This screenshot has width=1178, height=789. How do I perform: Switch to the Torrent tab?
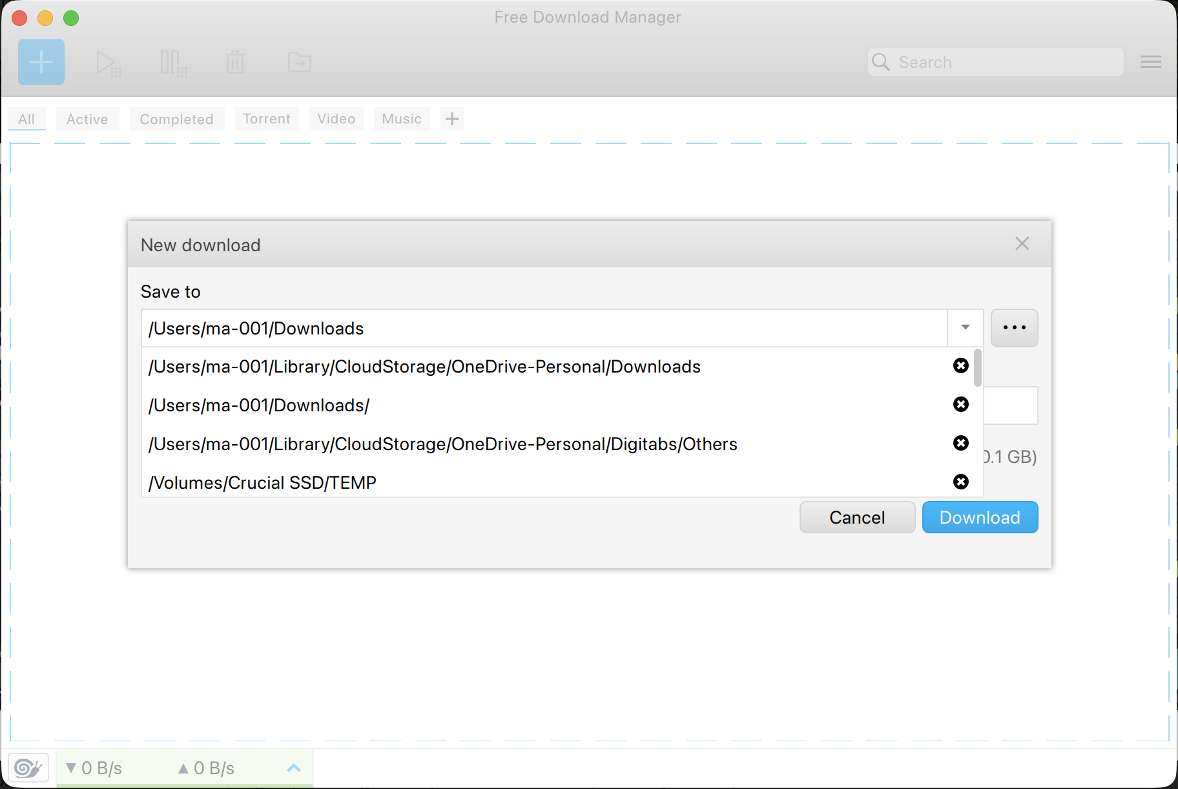pyautogui.click(x=267, y=119)
